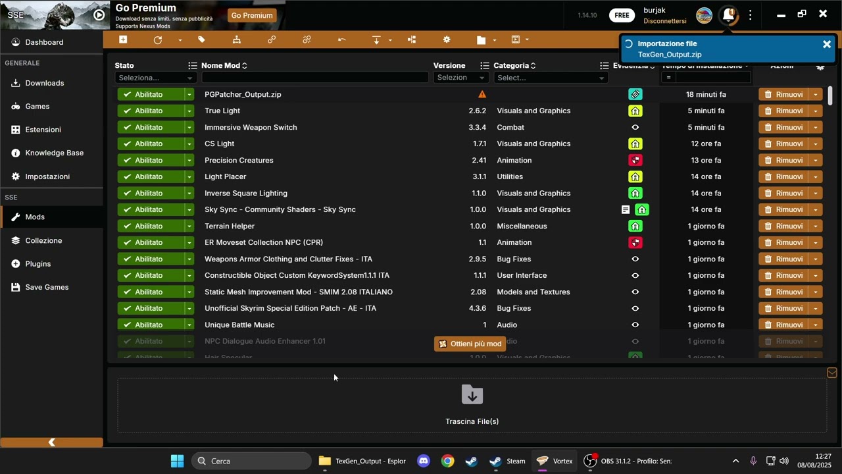Toggle Abilitato state for True Light

tap(151, 111)
